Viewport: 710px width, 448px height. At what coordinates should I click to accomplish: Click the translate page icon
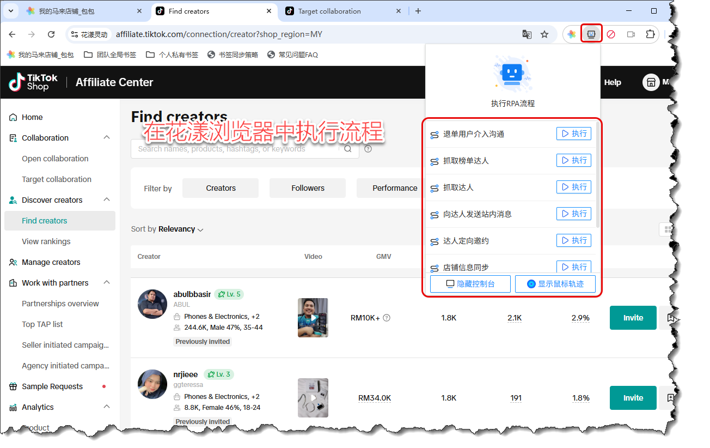(x=527, y=34)
